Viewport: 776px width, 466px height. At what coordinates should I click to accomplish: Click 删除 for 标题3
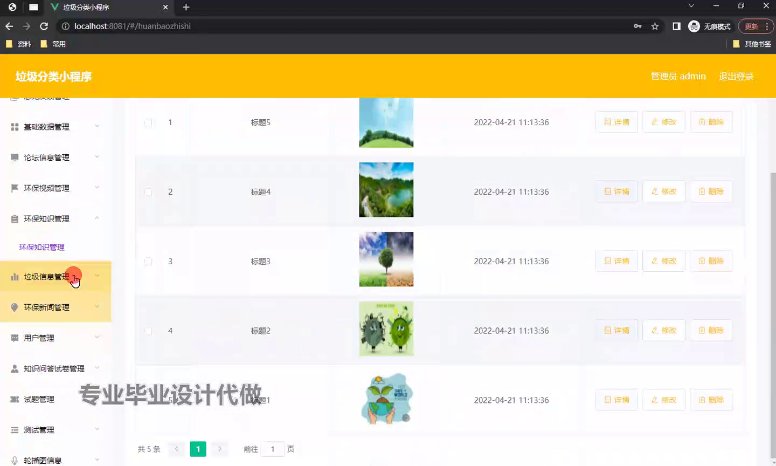click(x=711, y=261)
